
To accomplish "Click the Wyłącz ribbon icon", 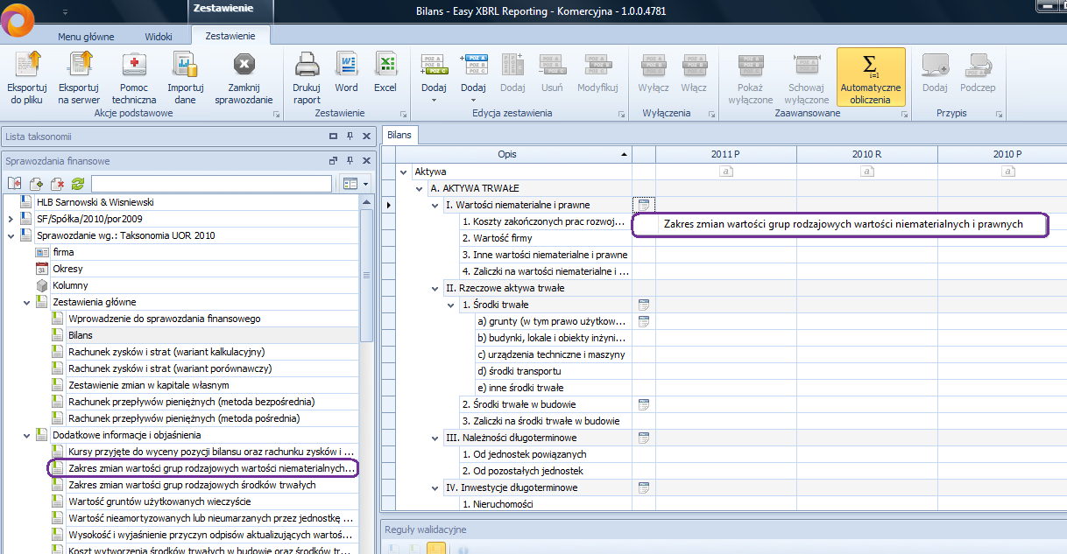I will click(x=654, y=65).
